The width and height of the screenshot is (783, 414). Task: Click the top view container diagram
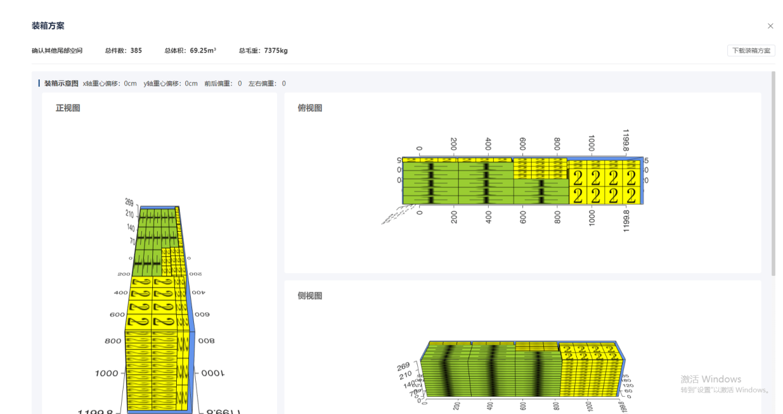coord(520,180)
